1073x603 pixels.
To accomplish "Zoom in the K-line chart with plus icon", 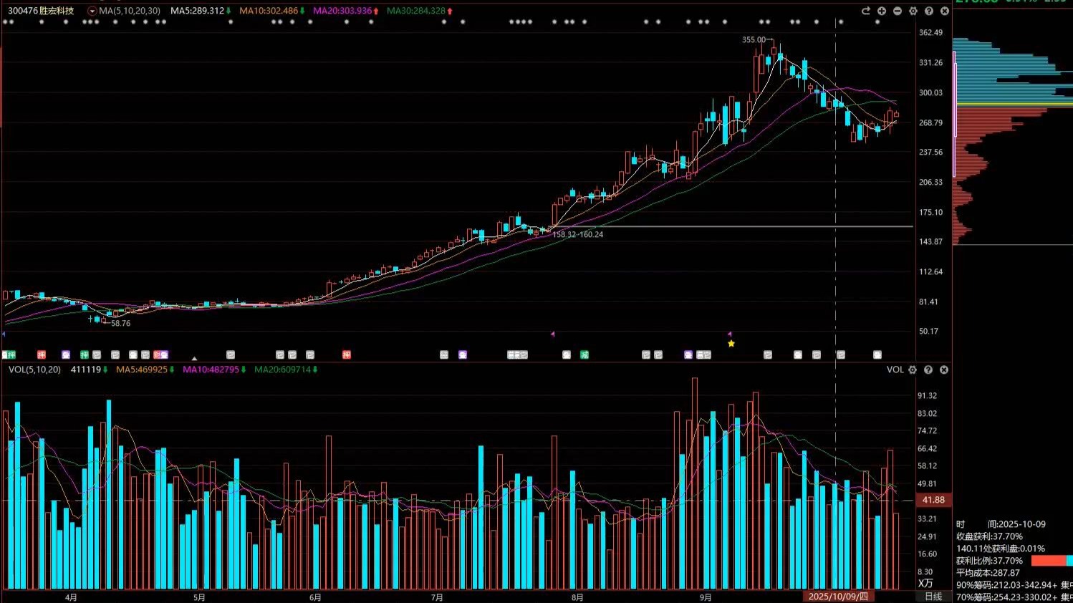I will pos(881,11).
